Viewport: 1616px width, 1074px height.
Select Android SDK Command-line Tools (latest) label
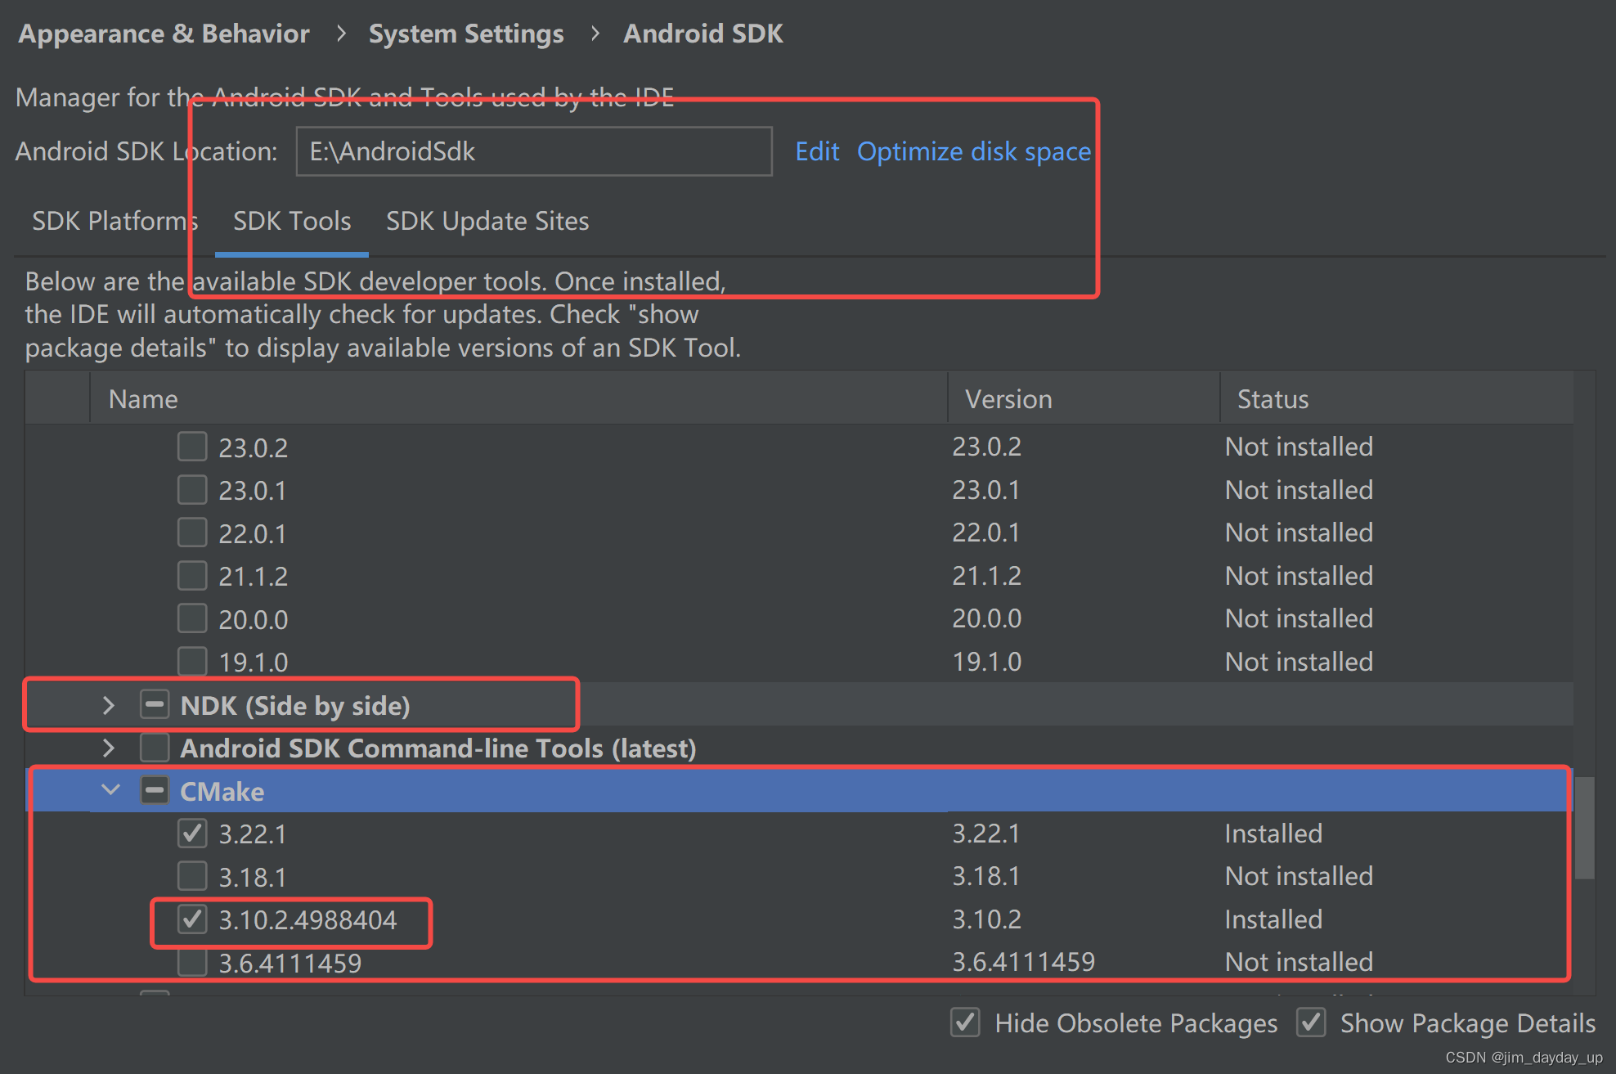coord(438,748)
